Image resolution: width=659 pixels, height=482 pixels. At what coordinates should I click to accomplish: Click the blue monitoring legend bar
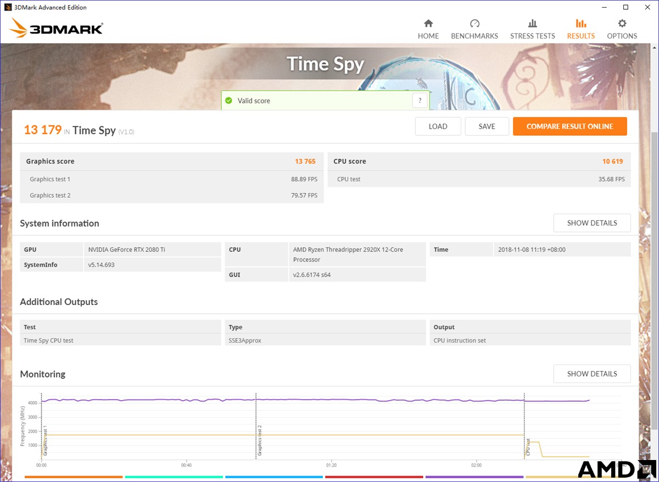pos(274,477)
